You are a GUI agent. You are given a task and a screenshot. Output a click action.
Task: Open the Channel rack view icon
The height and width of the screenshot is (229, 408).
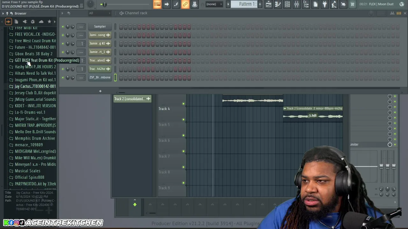pos(287,4)
